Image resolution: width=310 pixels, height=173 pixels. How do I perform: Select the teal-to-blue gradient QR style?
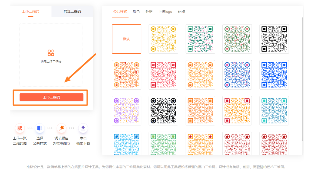[x=274, y=111]
